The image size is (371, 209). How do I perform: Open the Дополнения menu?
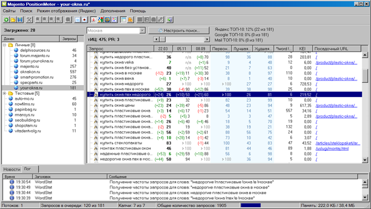112,11
